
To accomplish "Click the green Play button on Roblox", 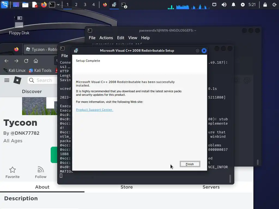I will pyautogui.click(x=54, y=155).
